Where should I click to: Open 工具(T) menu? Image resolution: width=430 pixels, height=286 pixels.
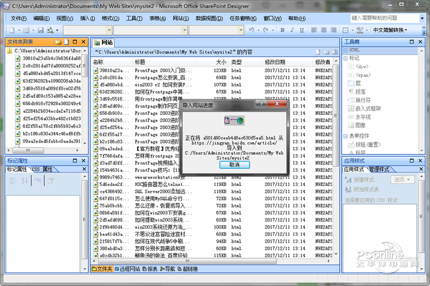134,18
